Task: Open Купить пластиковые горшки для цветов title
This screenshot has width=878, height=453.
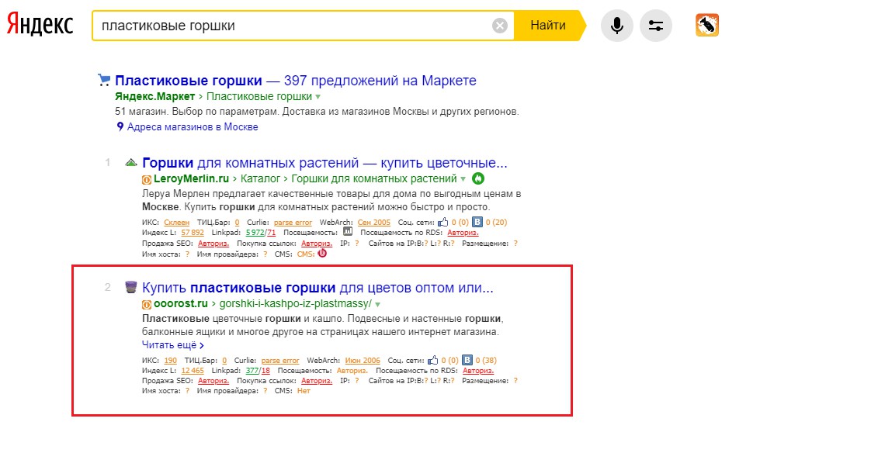Action: tap(318, 288)
